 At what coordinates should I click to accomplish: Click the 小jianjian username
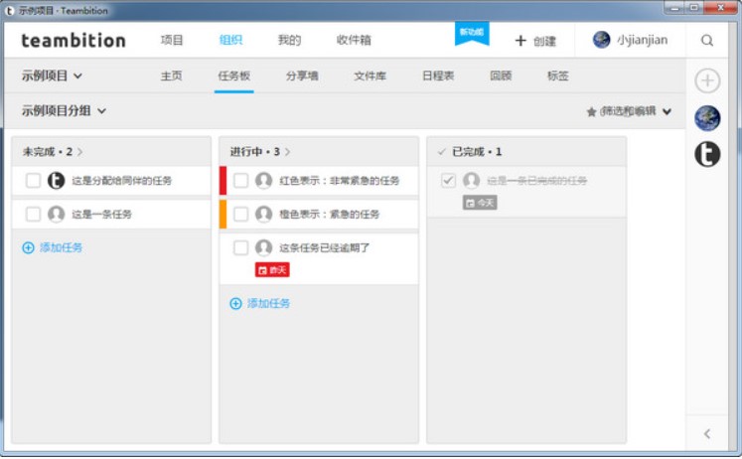point(642,40)
